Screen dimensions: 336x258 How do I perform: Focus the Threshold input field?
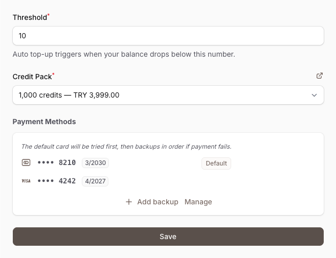coord(168,36)
